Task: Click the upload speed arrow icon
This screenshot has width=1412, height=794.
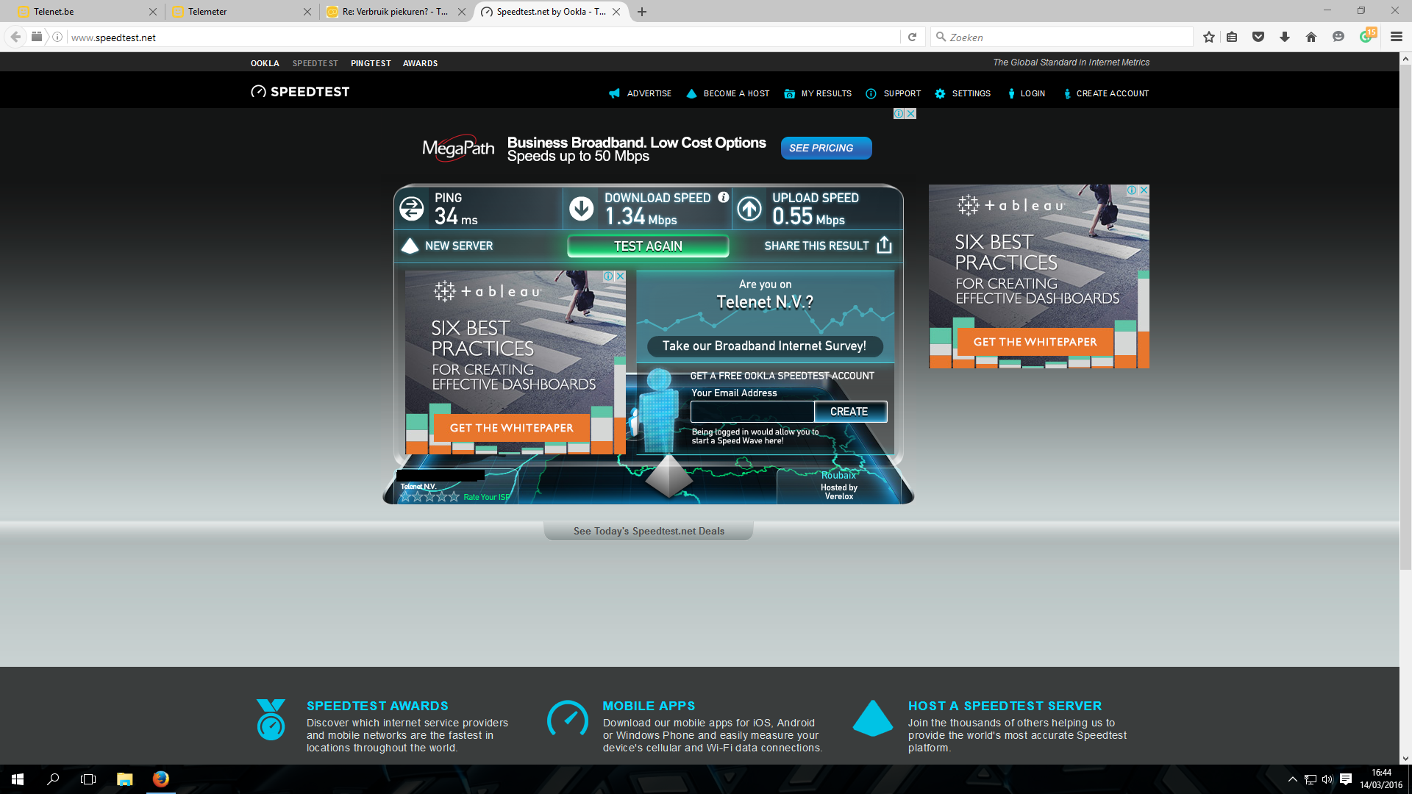Action: 749,209
